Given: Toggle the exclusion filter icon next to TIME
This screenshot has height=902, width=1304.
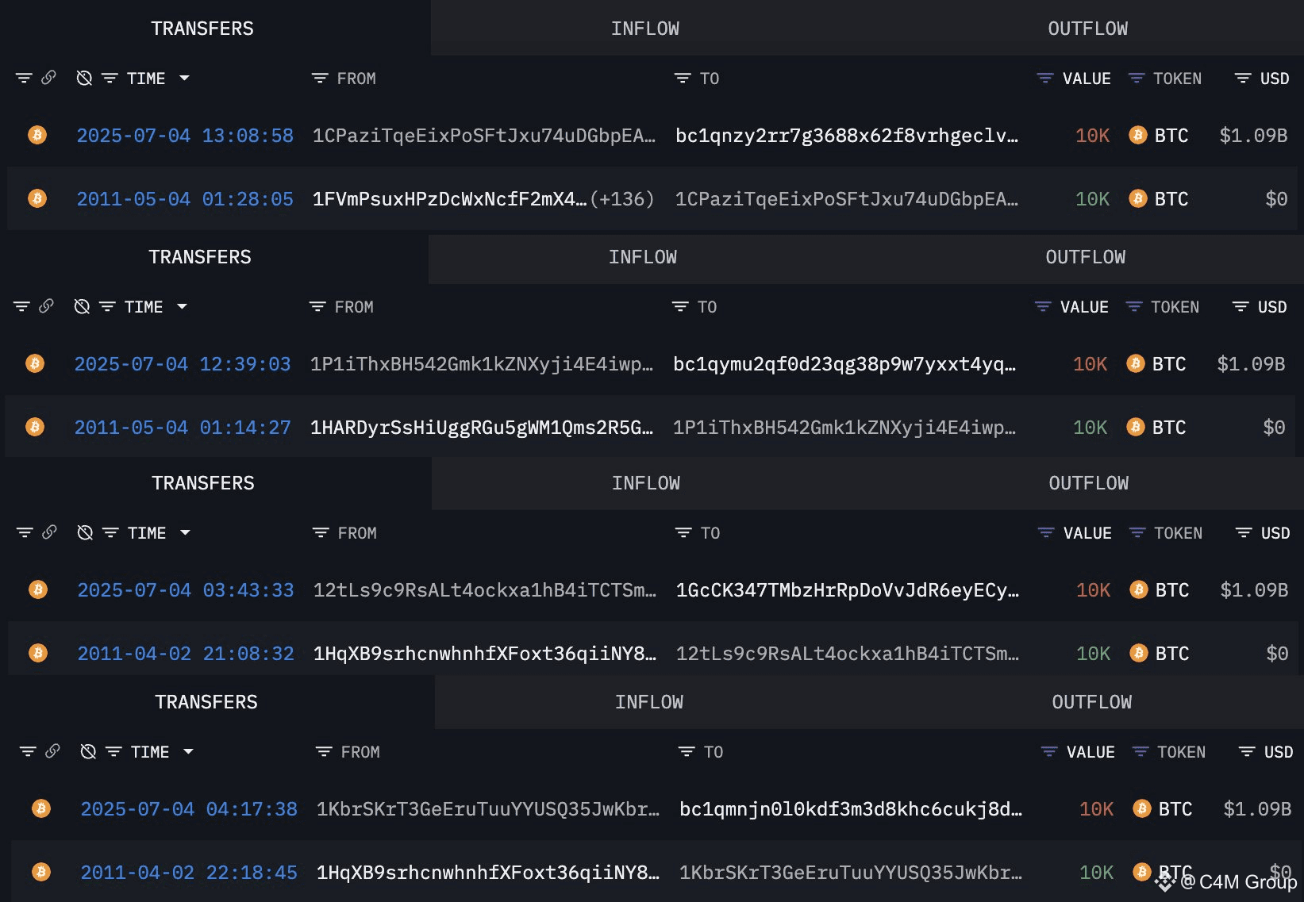Looking at the screenshot, I should click(x=83, y=78).
